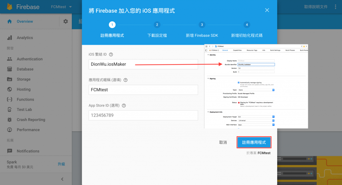The width and height of the screenshot is (342, 185).
Task: Open Test Lab in the sidebar
Action: [x=24, y=110]
